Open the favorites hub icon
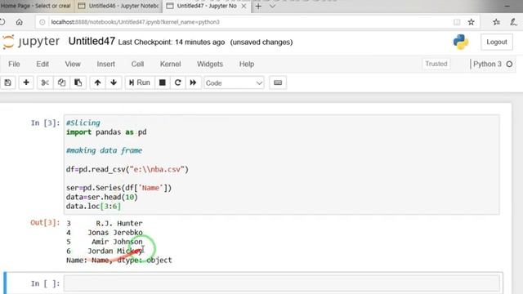The height and width of the screenshot is (294, 523). [x=496, y=22]
